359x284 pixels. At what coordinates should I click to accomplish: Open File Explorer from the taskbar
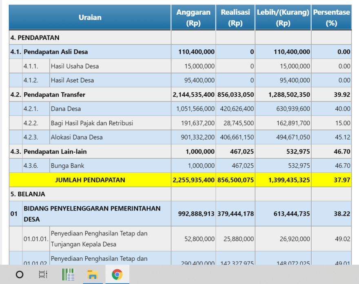[x=93, y=275]
